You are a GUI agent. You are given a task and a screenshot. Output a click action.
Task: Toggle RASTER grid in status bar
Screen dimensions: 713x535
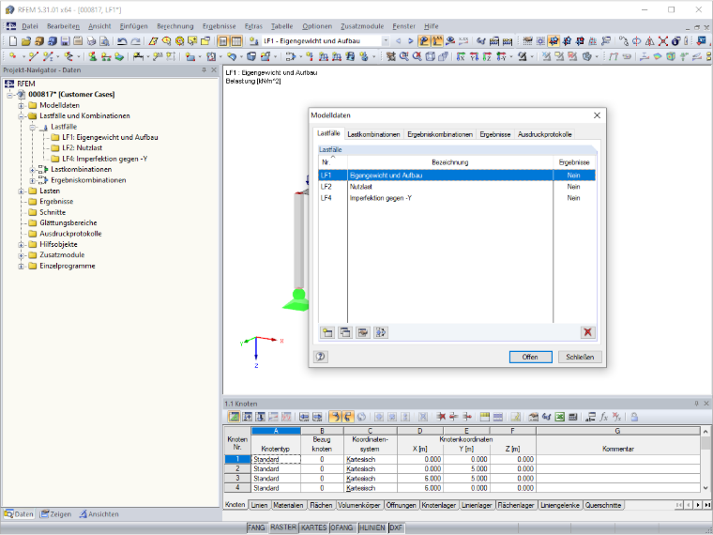282,527
